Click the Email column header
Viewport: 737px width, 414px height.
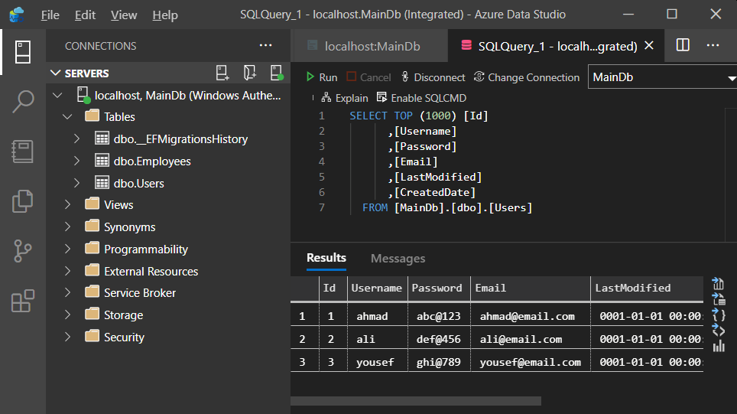pos(530,288)
